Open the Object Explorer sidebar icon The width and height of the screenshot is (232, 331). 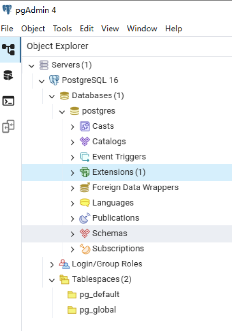[8, 50]
